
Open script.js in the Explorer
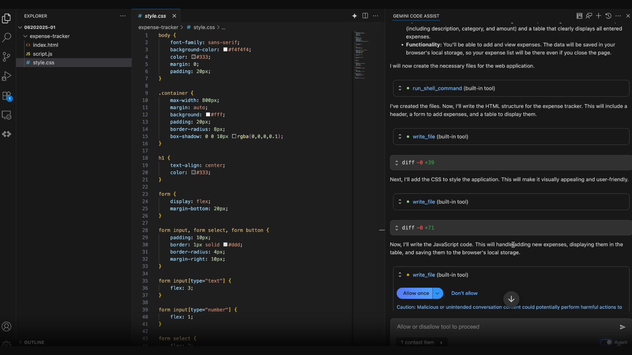(x=42, y=54)
